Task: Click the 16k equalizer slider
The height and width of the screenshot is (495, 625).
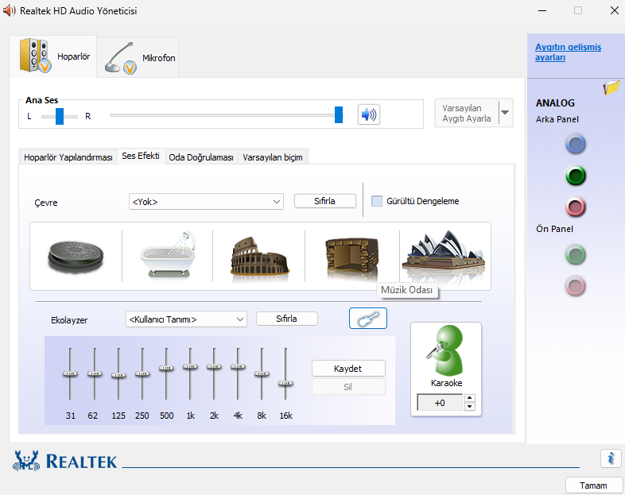Action: click(x=285, y=383)
